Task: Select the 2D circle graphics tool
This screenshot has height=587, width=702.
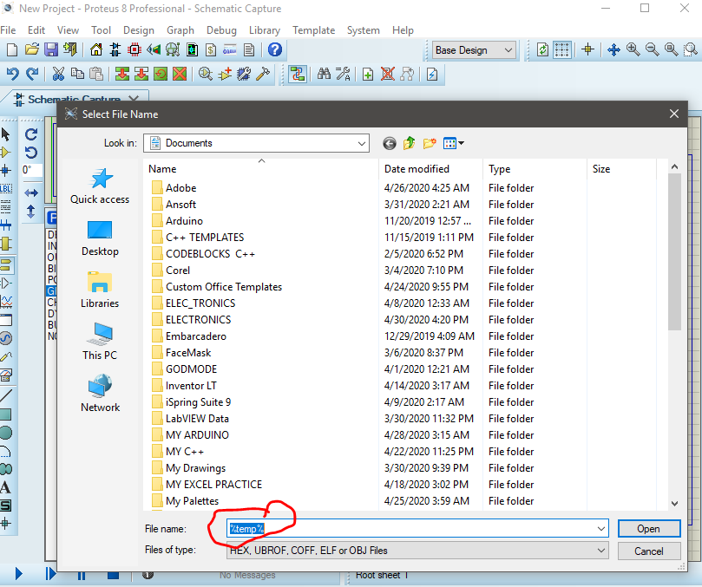Action: (6, 433)
